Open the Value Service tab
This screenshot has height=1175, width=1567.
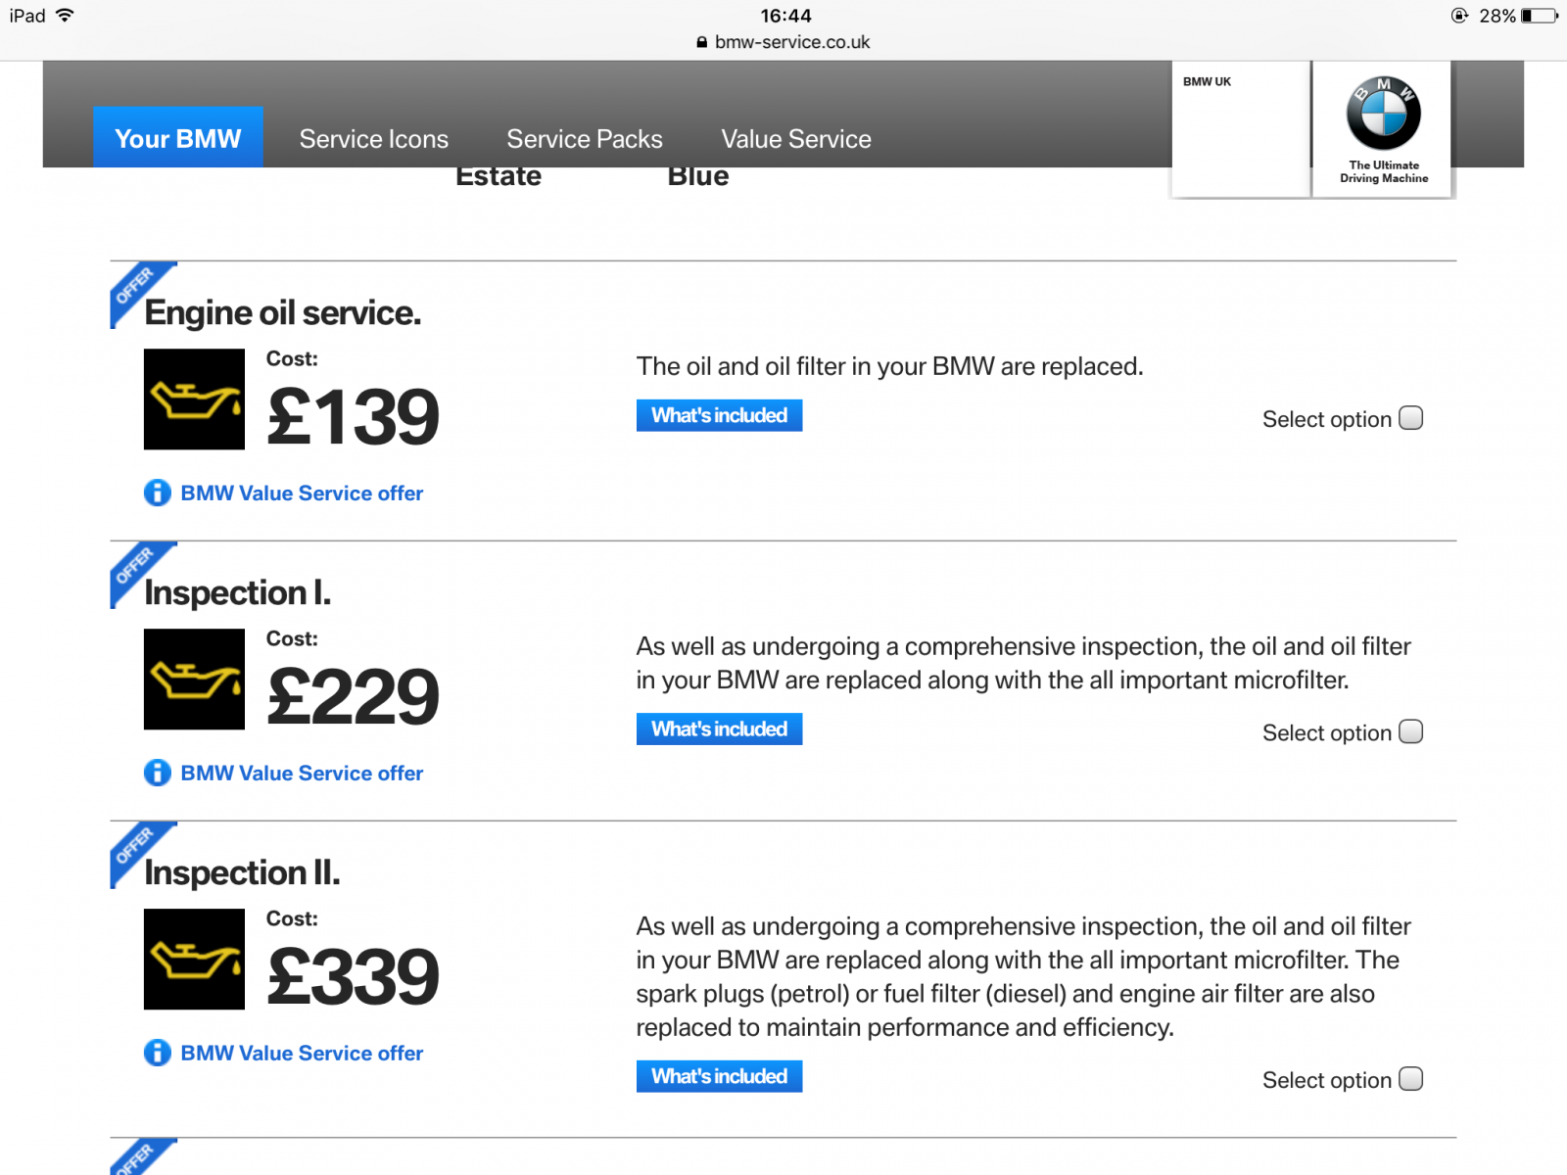pyautogui.click(x=796, y=139)
